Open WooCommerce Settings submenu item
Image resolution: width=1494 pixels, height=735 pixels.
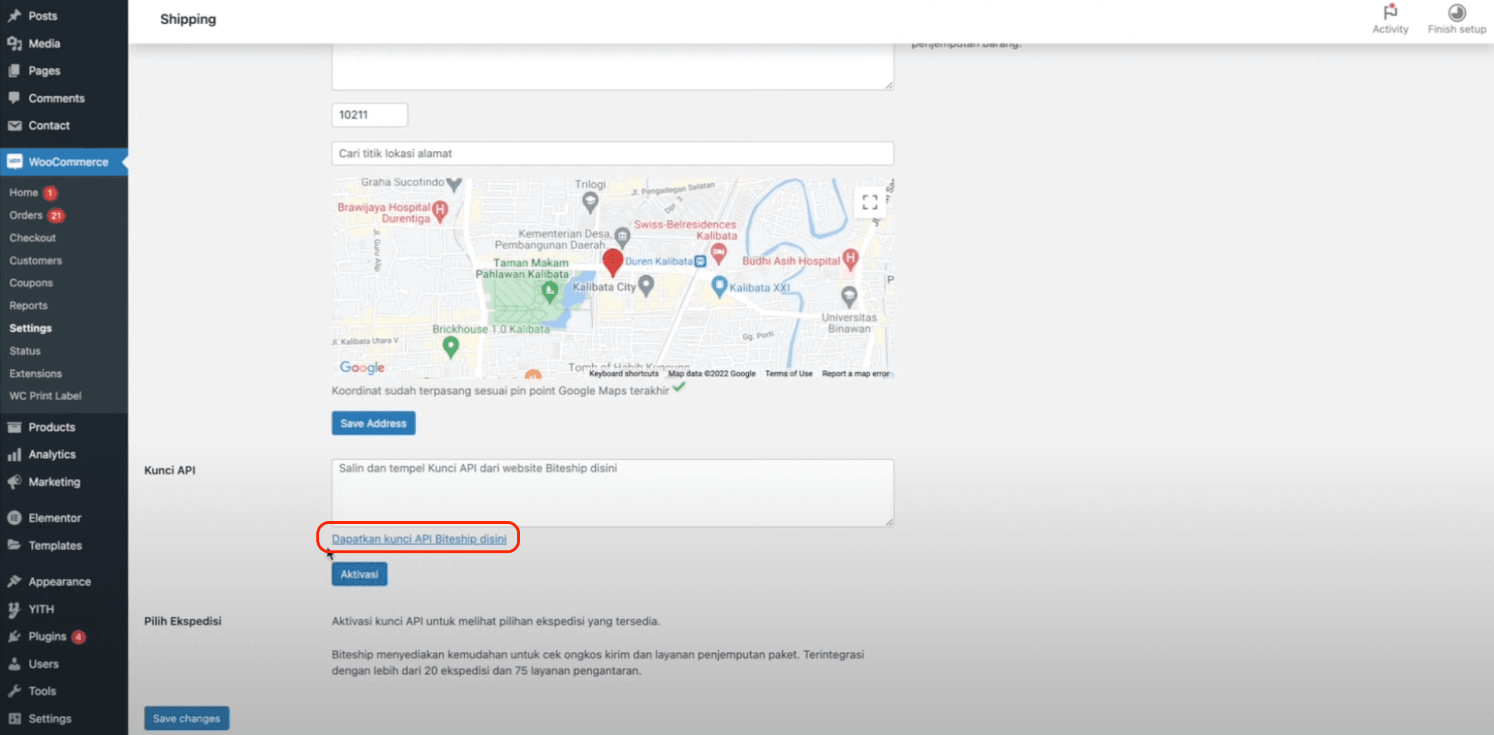pos(31,328)
